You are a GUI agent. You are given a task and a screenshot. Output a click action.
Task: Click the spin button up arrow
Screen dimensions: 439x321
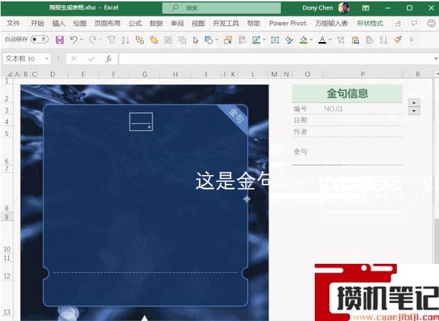[414, 103]
